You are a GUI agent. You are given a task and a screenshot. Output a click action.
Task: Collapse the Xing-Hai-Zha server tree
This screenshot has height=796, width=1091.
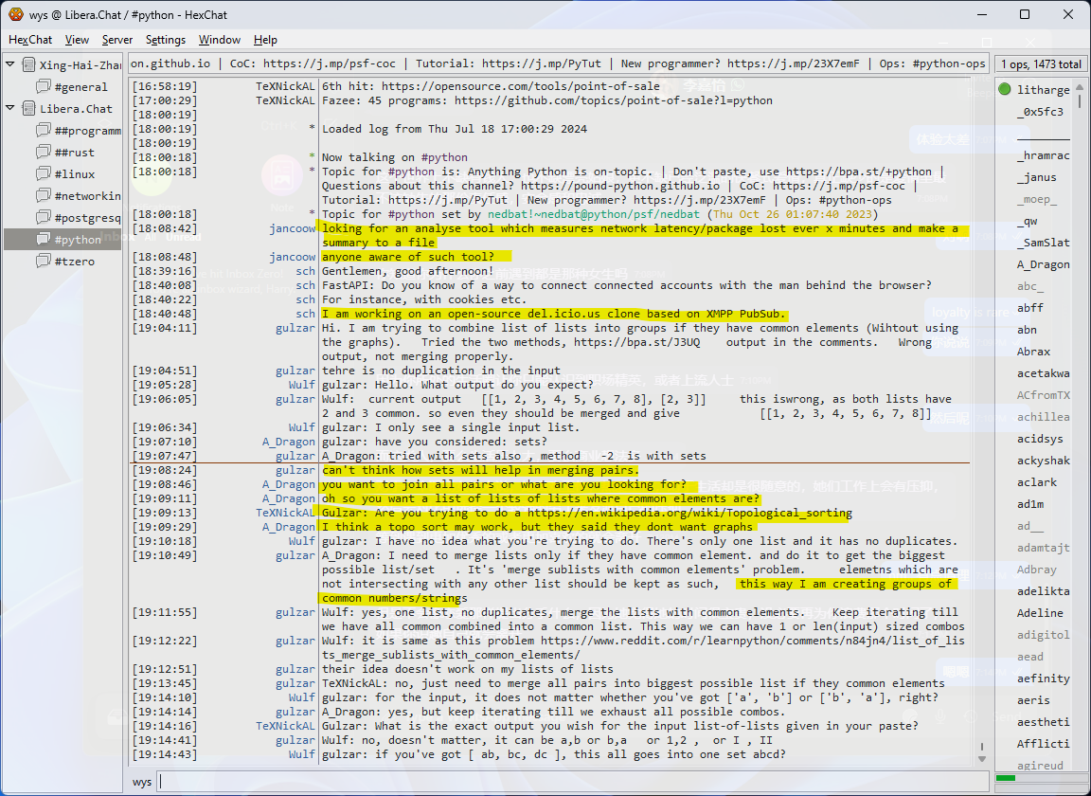coord(10,65)
